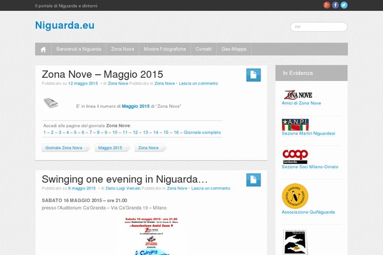
Task: Go to home via house icon
Action: (43, 49)
